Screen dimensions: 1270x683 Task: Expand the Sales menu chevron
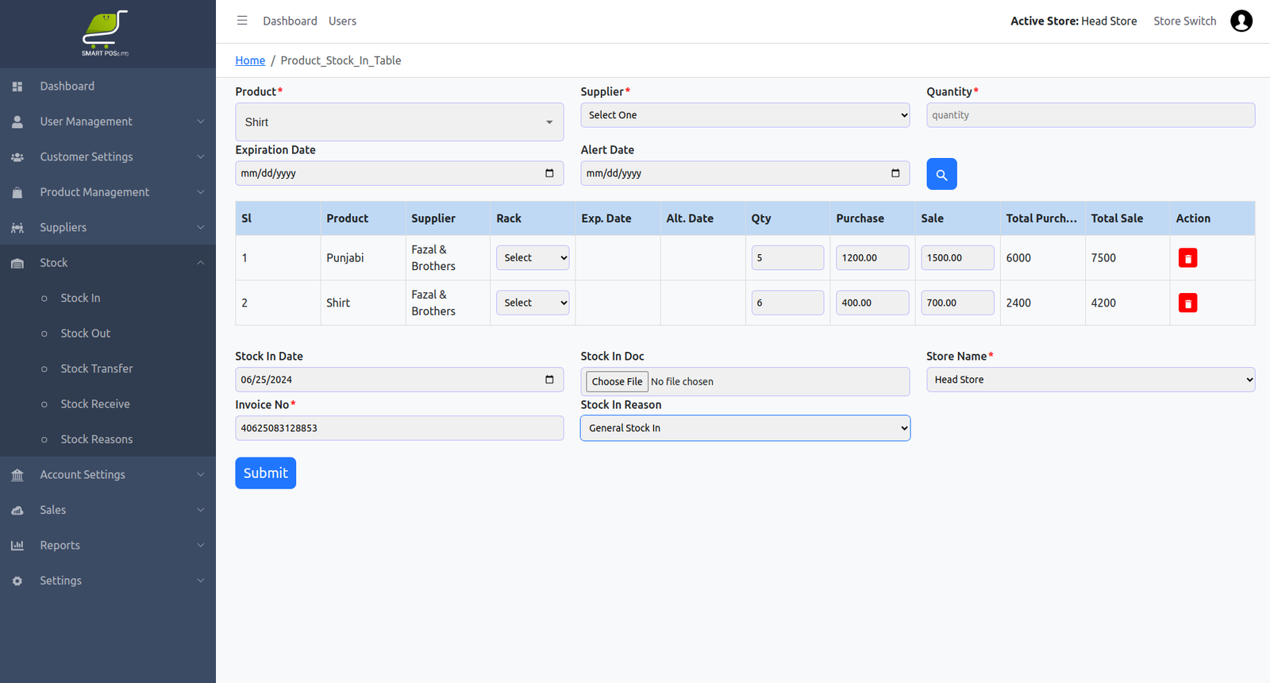201,510
